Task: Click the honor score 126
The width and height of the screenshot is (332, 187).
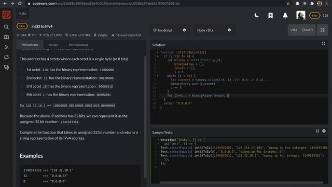Action: click(325, 16)
